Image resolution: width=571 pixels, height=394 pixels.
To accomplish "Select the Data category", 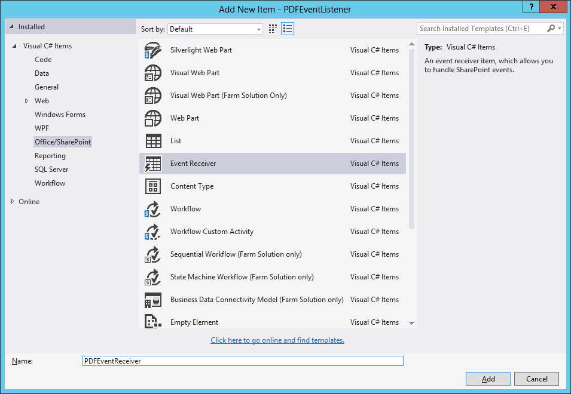I will [42, 73].
